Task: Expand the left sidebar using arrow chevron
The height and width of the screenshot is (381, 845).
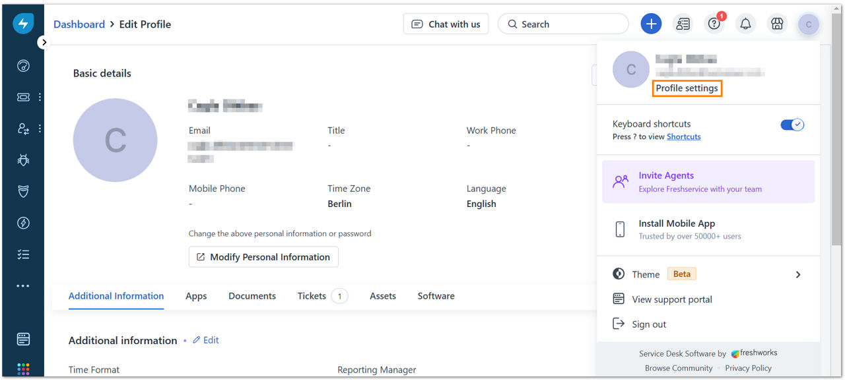Action: (44, 42)
